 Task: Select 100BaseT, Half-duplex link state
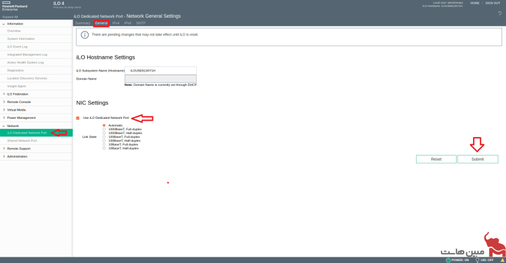pyautogui.click(x=104, y=141)
